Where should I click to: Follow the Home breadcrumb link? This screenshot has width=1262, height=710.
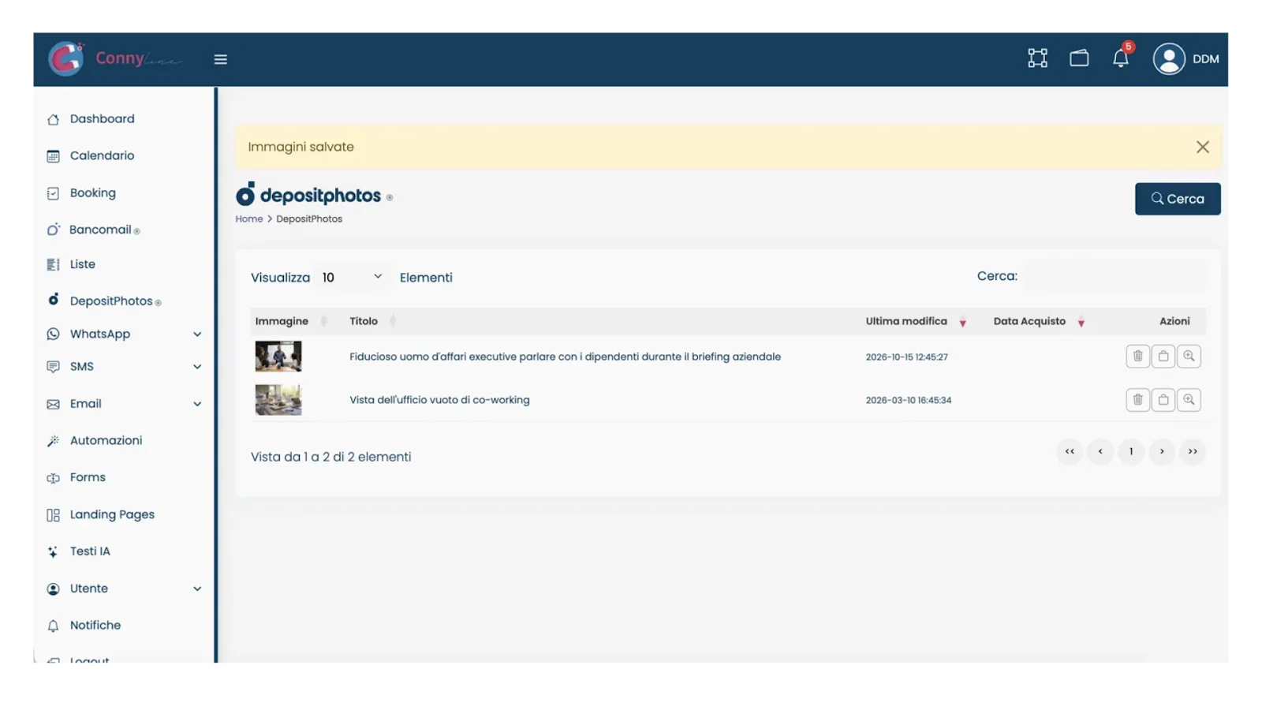tap(248, 219)
